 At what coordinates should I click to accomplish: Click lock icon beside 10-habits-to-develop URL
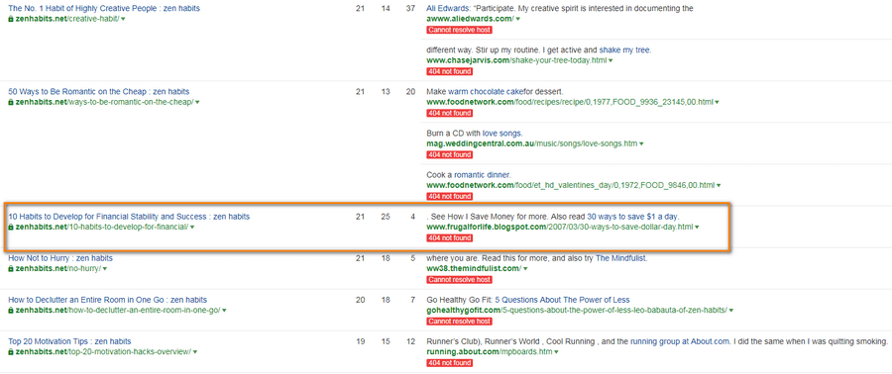[11, 227]
